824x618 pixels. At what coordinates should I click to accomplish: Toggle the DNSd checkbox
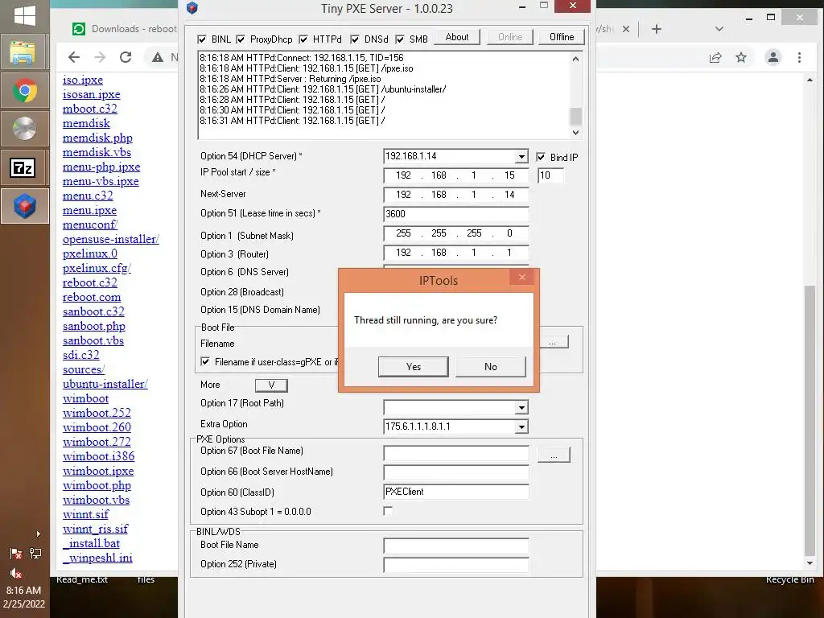point(355,39)
